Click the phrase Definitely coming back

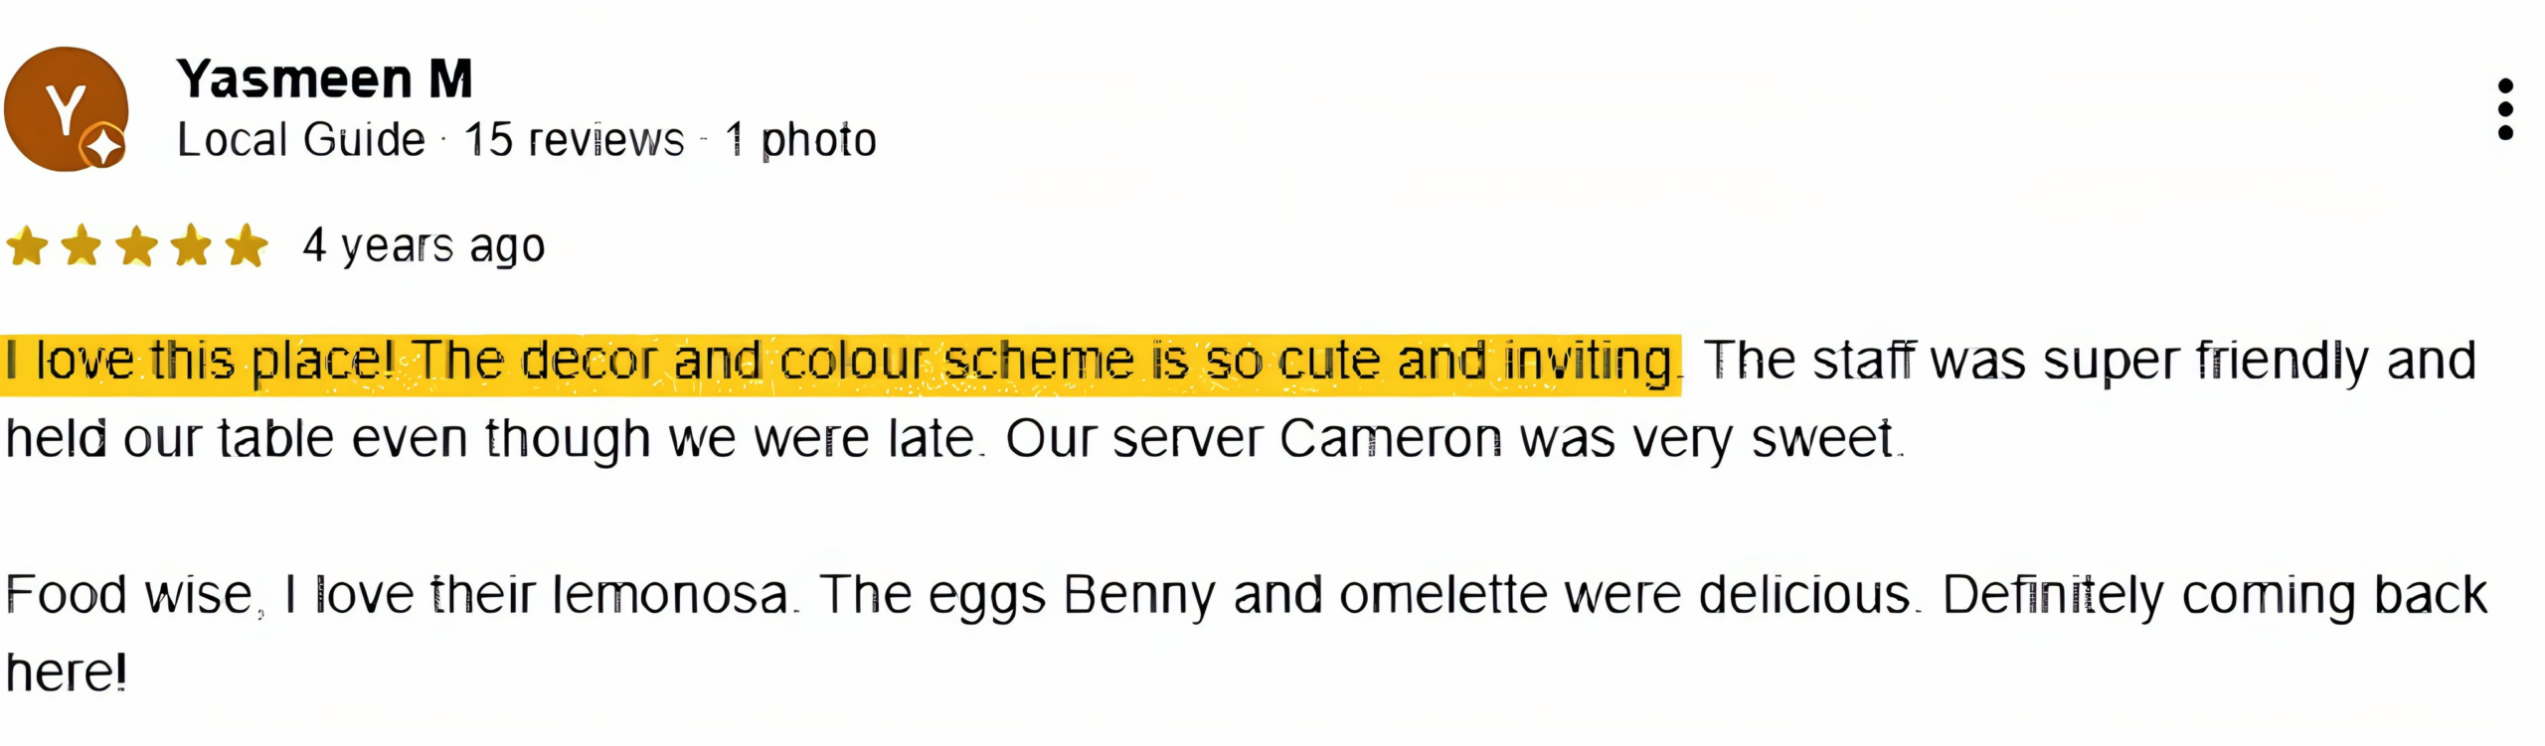point(2215,595)
